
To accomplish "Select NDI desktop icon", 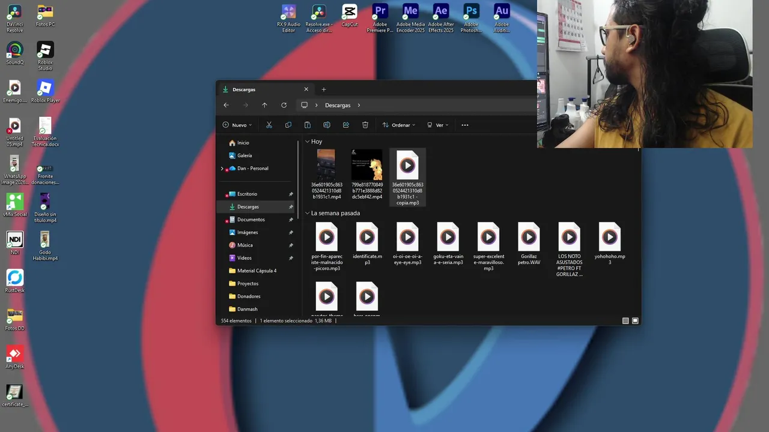I will click(x=14, y=243).
